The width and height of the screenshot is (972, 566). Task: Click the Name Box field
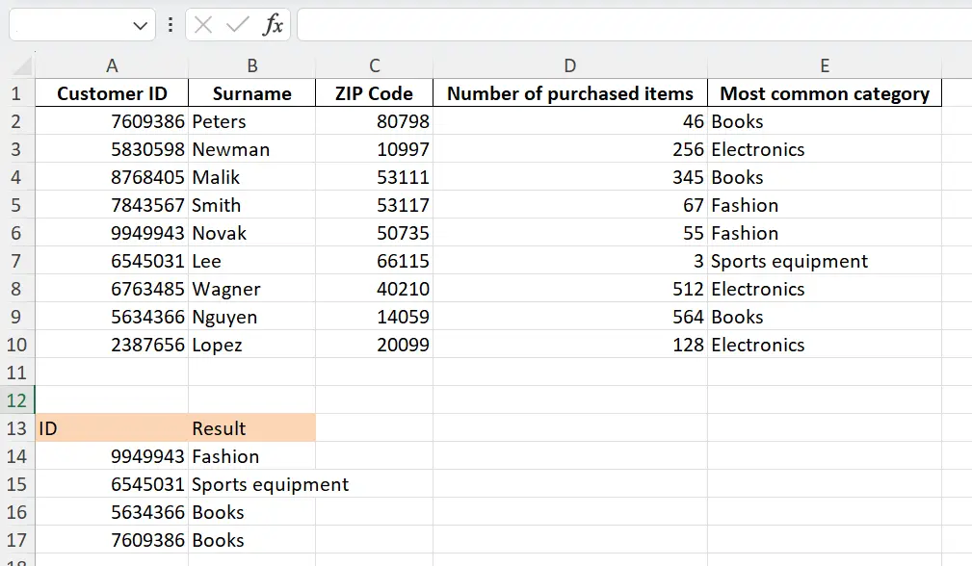pos(82,25)
